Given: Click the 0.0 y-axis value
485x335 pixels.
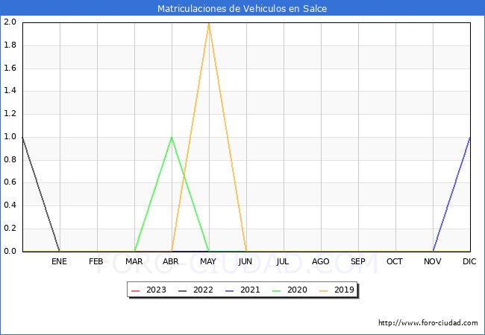Looking at the screenshot, I should [10, 251].
